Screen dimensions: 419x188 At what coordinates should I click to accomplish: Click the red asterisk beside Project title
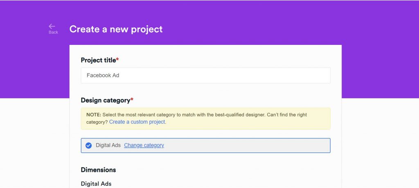pyautogui.click(x=117, y=59)
